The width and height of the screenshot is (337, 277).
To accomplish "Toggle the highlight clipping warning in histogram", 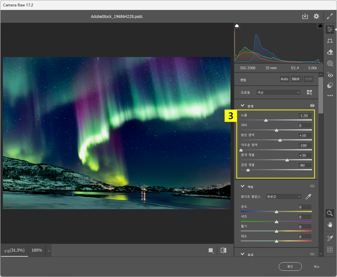I will click(x=319, y=26).
